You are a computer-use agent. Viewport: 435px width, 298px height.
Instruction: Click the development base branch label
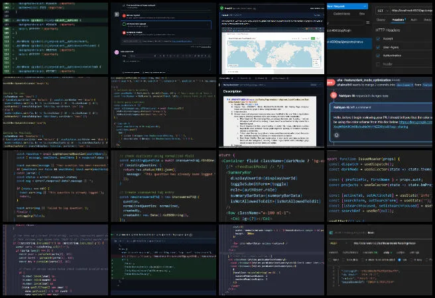coord(404,85)
